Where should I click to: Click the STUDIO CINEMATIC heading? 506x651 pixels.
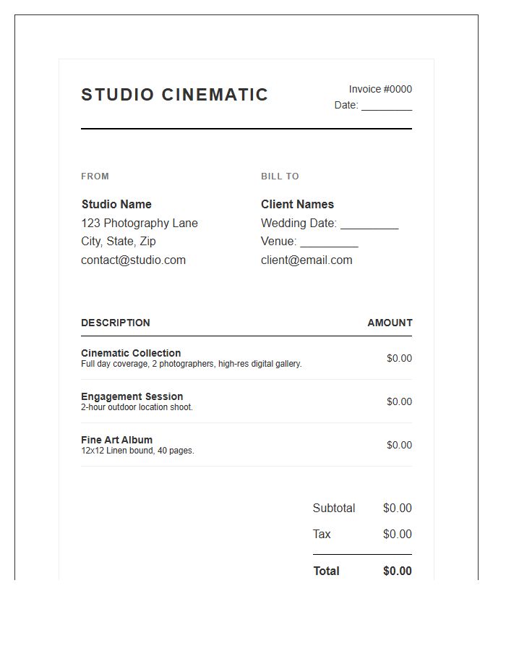tap(175, 95)
